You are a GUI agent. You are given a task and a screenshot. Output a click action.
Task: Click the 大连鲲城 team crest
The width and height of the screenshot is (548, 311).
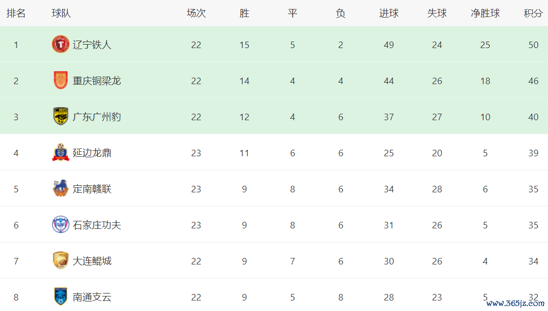[61, 261]
